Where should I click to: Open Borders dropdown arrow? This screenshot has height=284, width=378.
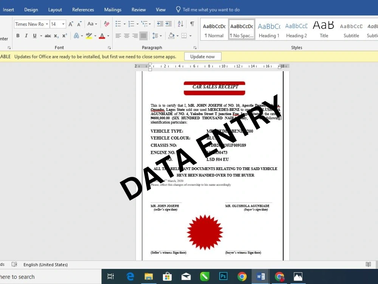tap(191, 36)
